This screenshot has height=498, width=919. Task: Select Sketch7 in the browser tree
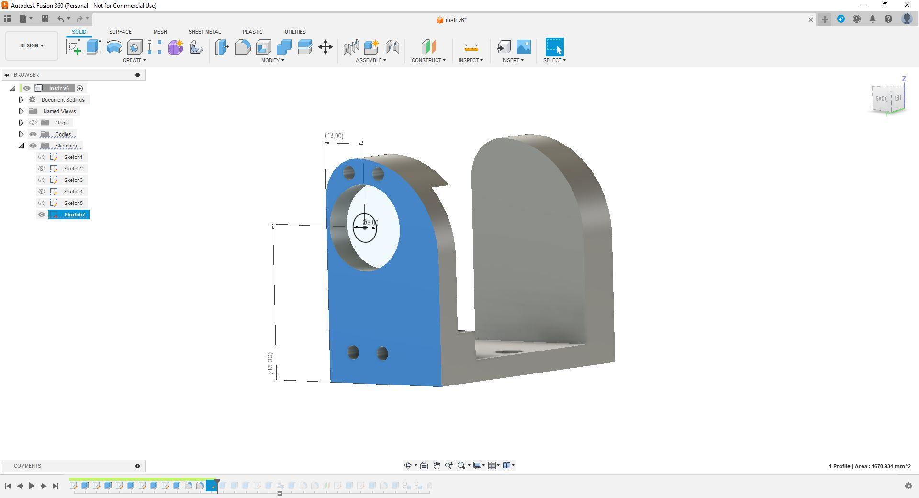click(x=75, y=215)
